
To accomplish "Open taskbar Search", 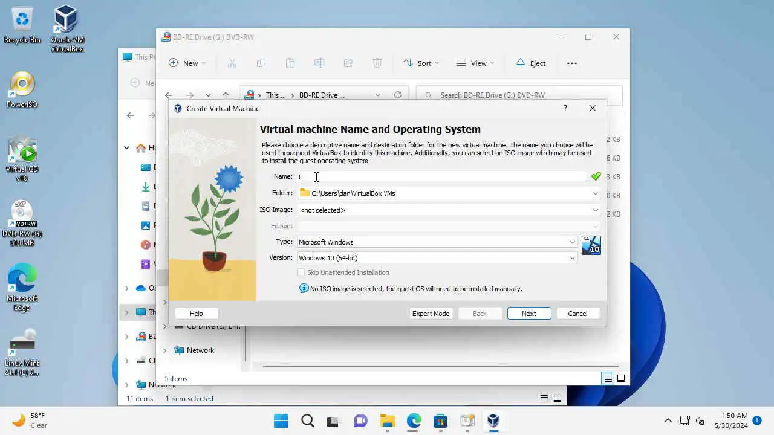I will pos(307,420).
